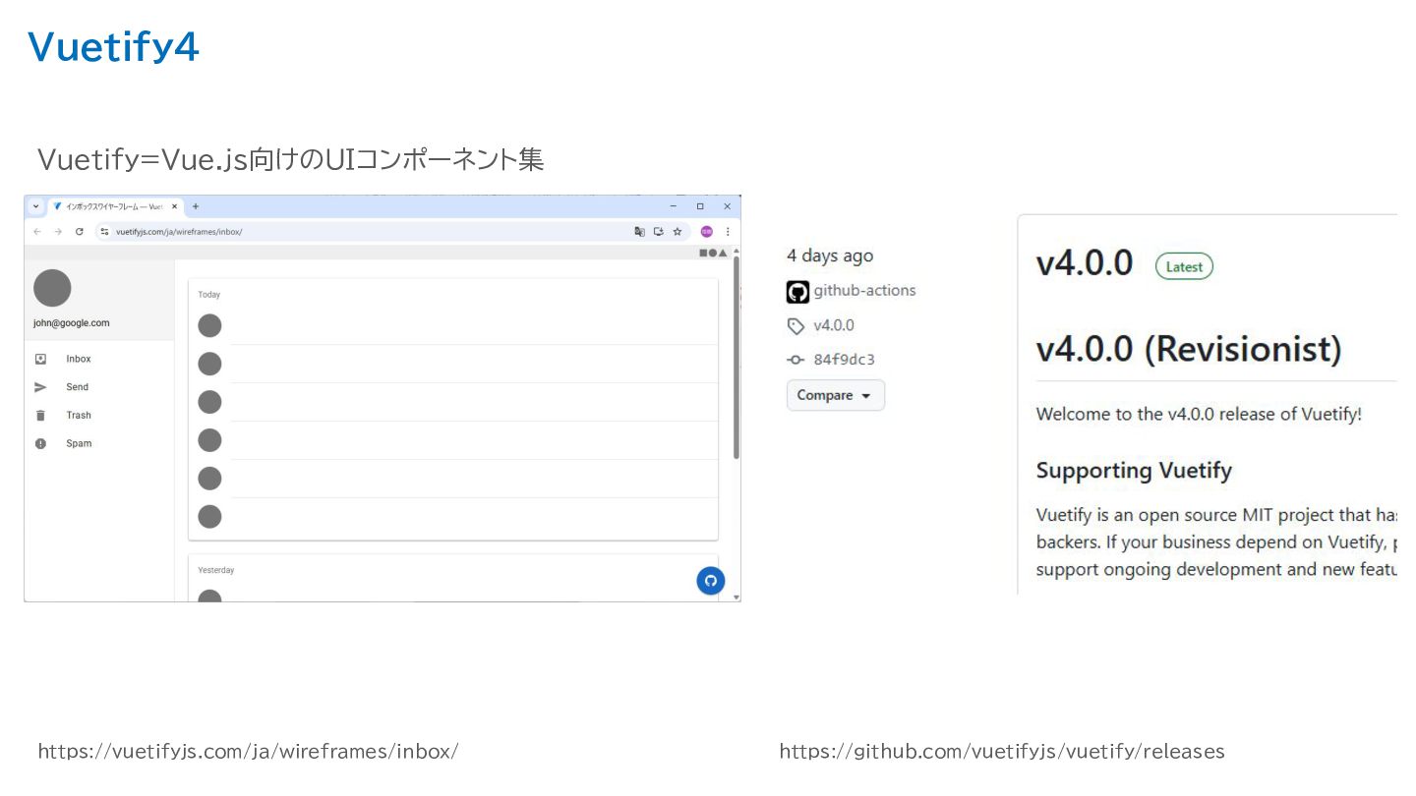
Task: Click 'Supporting Vuetify' heading
Action: point(1134,471)
